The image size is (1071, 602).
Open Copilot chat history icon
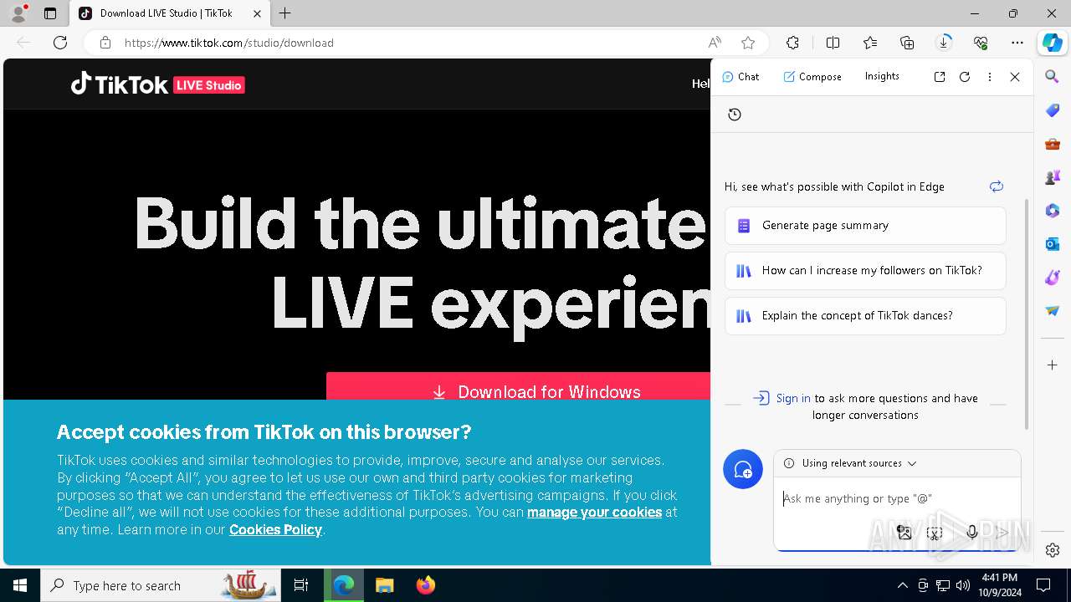pyautogui.click(x=735, y=115)
